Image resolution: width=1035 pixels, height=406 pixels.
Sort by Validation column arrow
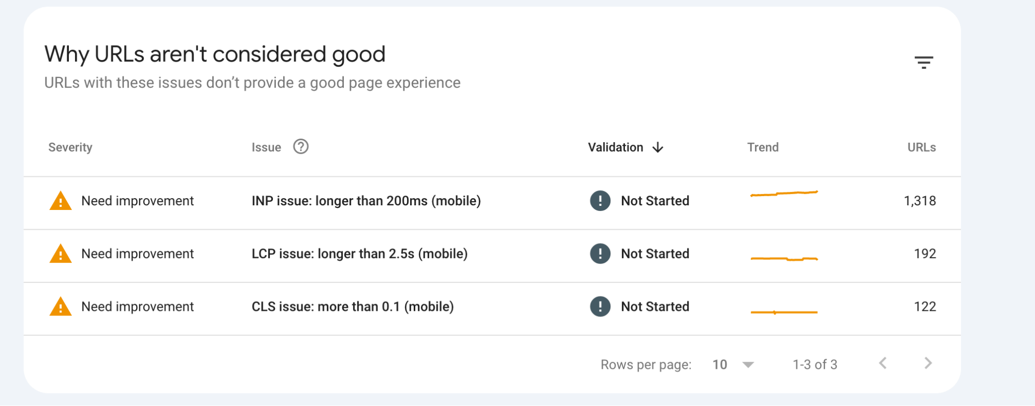[x=658, y=147]
